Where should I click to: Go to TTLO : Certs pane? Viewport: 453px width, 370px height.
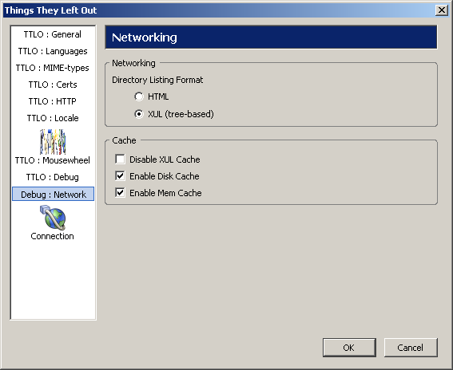pyautogui.click(x=53, y=85)
